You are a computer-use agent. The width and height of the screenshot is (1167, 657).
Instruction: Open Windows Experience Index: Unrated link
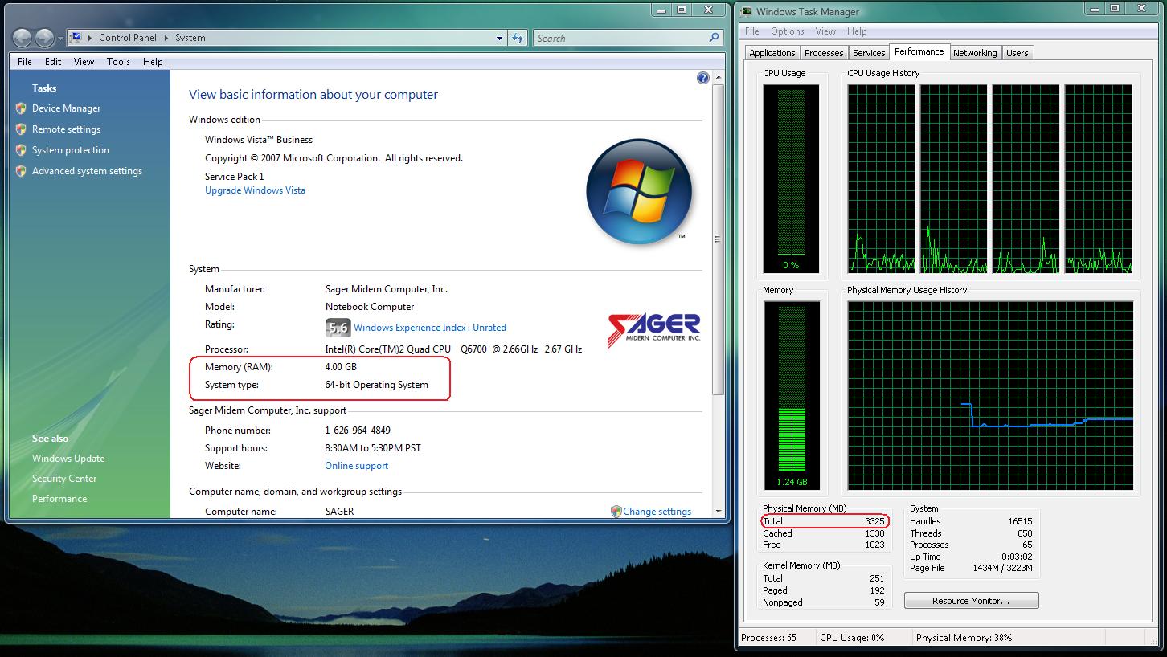point(430,328)
